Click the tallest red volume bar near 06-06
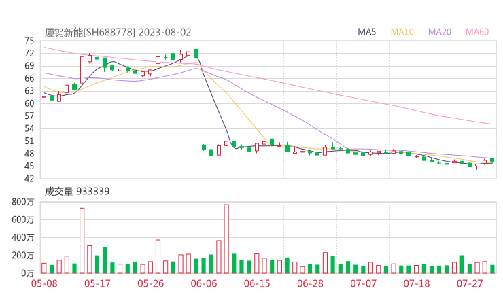The image size is (503, 299). tap(226, 239)
